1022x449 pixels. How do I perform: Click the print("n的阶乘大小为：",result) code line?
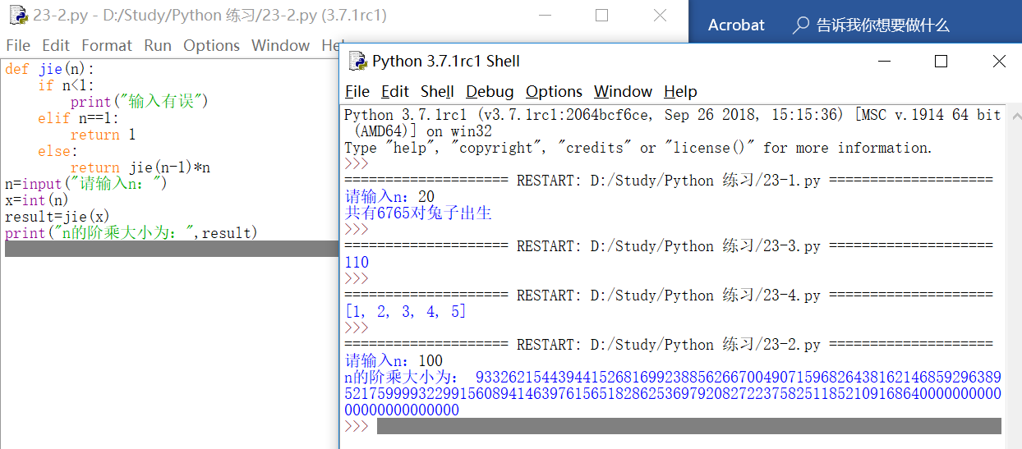tap(131, 233)
